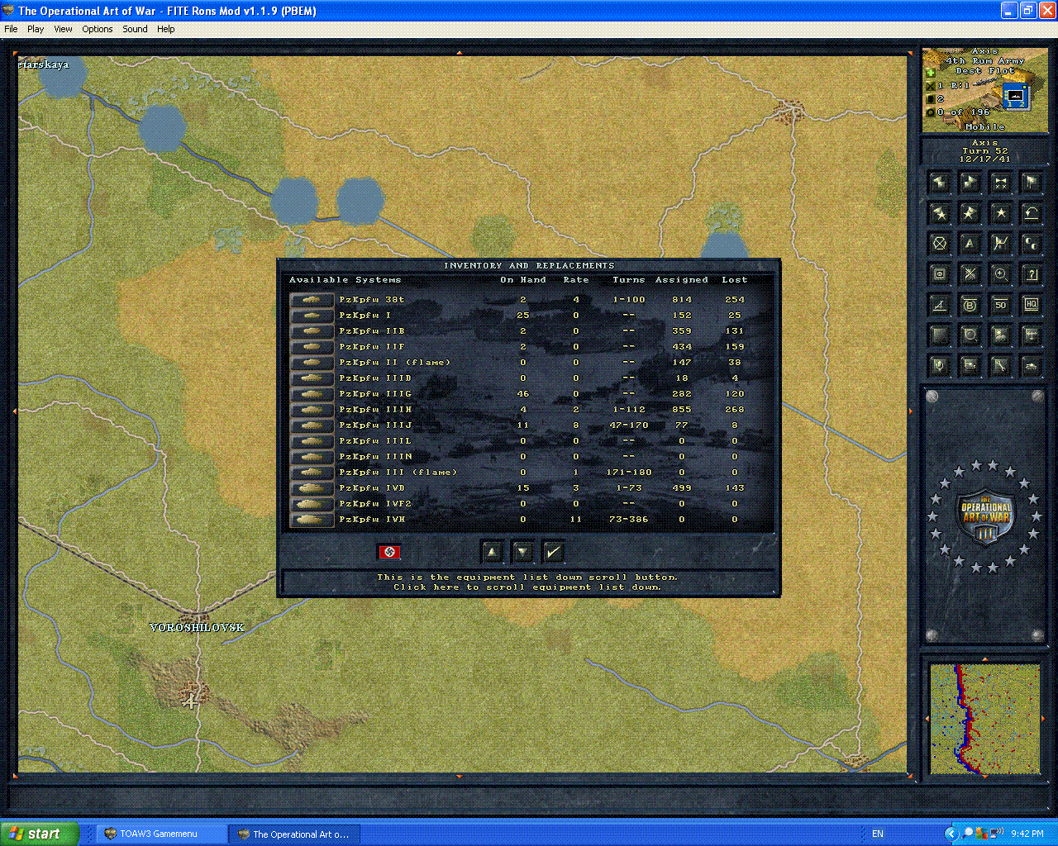
Task: Click the letter A toolbar button
Action: [970, 244]
